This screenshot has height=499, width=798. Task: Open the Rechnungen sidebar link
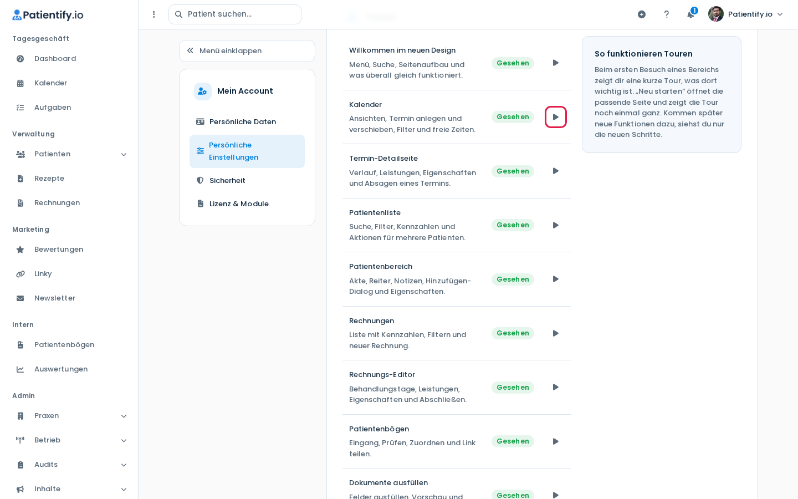coord(69,203)
